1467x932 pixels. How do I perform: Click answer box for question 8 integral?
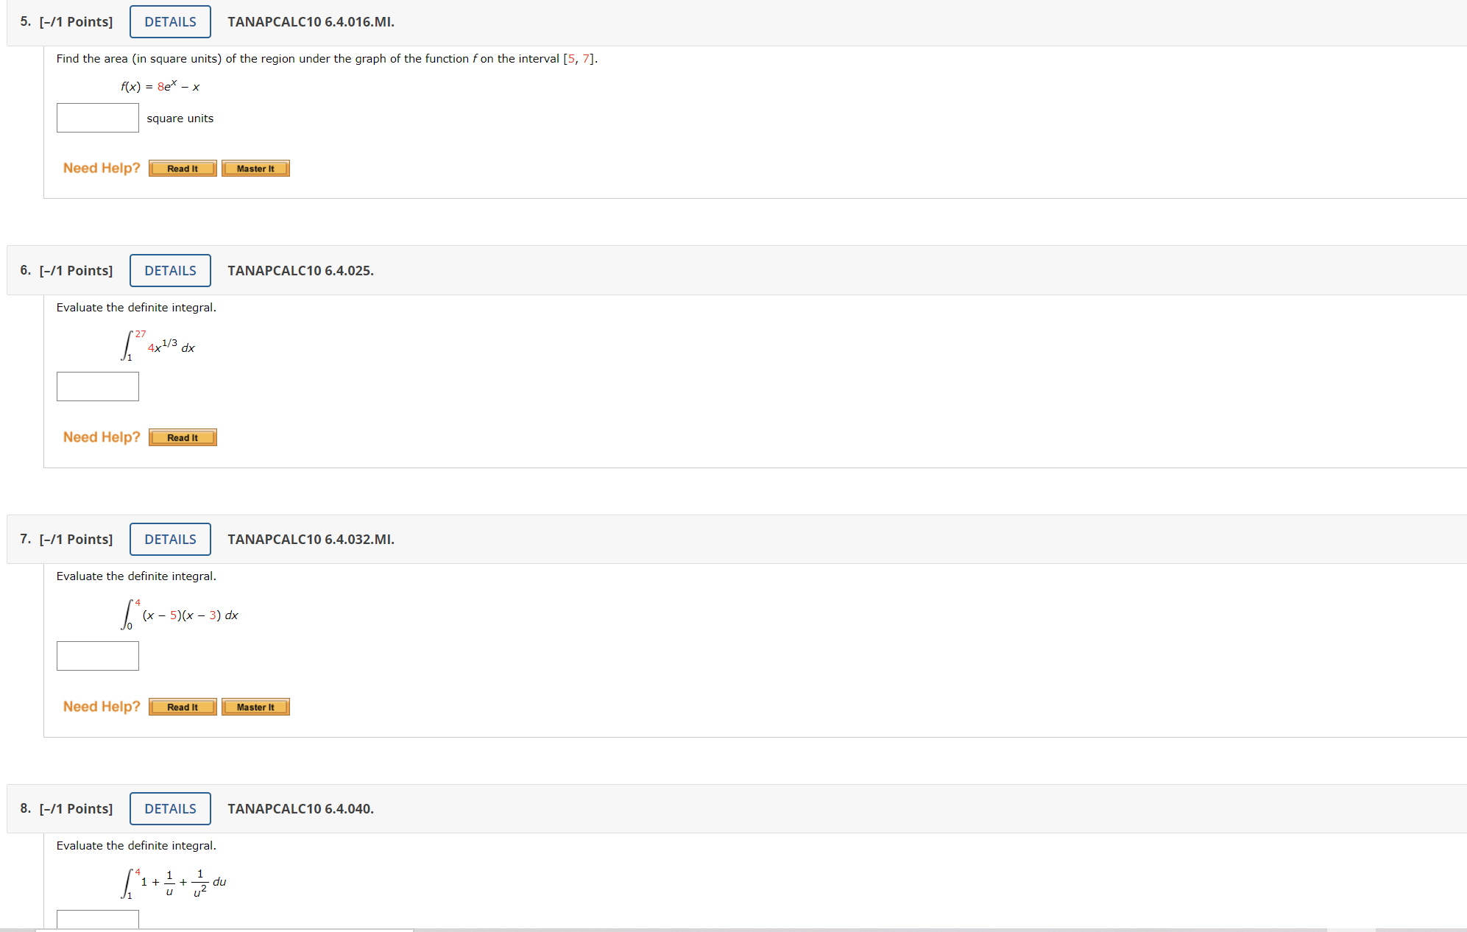98,919
